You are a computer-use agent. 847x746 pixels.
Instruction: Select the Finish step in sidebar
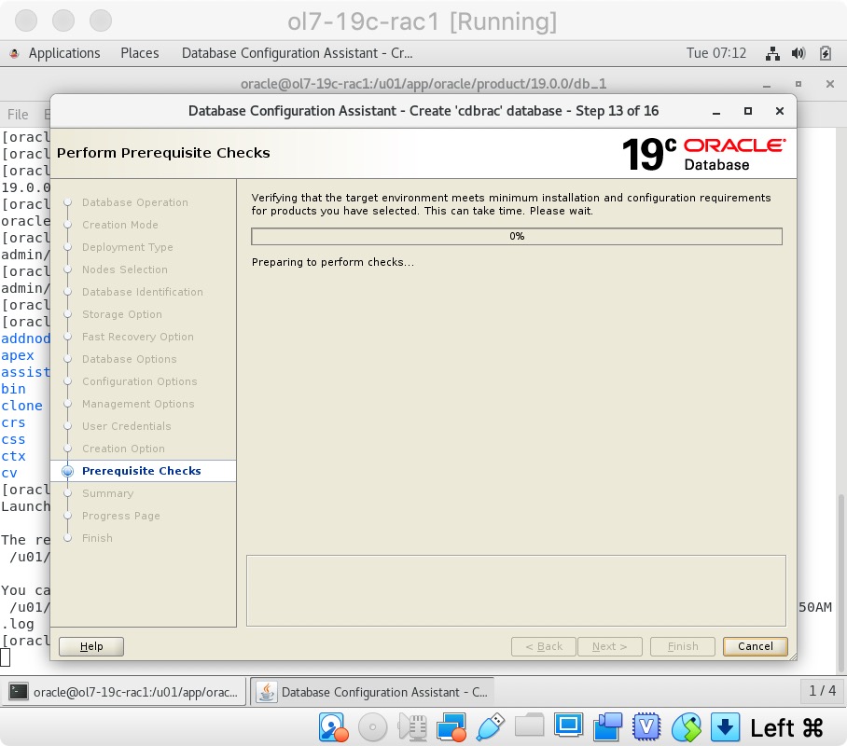(97, 539)
